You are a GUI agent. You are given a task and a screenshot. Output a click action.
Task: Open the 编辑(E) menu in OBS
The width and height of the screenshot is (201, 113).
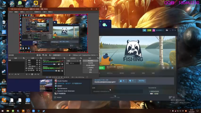tap(16, 12)
